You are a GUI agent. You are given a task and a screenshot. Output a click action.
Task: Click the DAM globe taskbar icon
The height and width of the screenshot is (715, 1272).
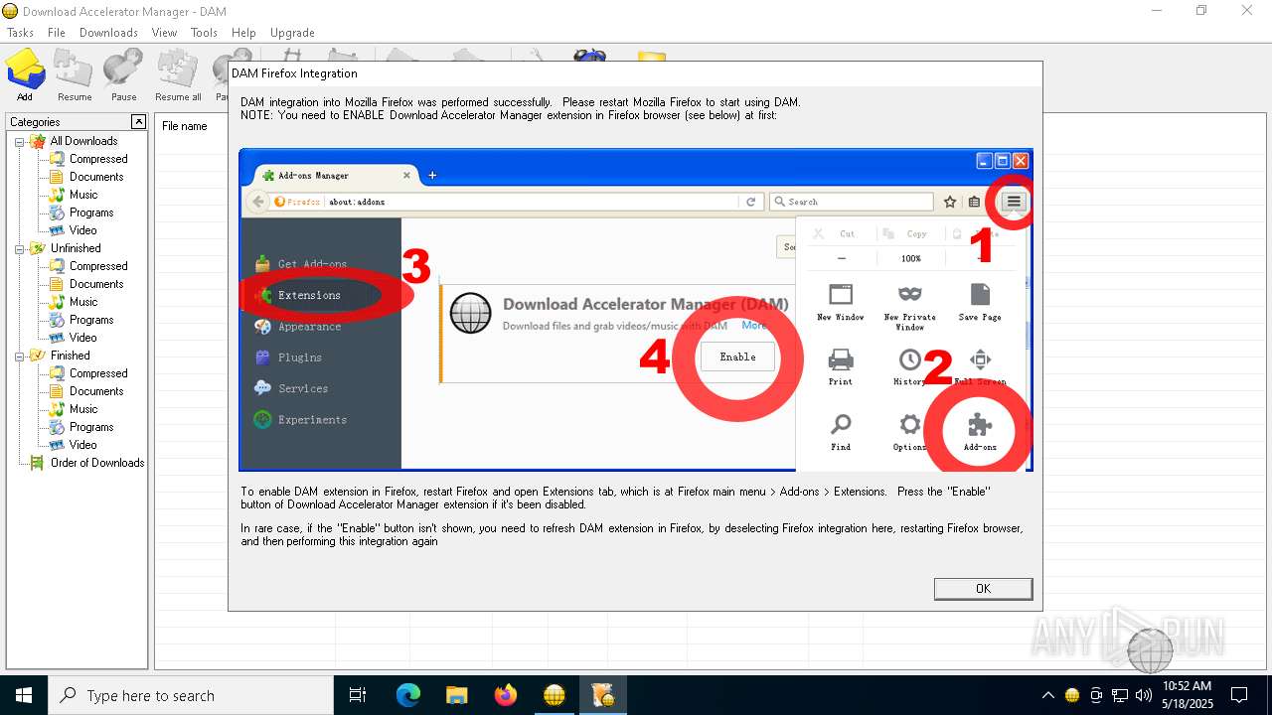554,695
